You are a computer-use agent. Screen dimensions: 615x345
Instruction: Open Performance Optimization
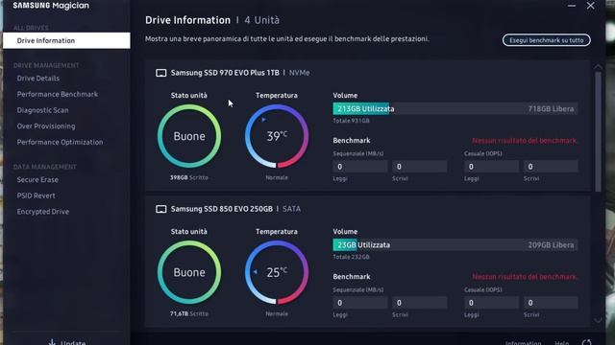(60, 142)
